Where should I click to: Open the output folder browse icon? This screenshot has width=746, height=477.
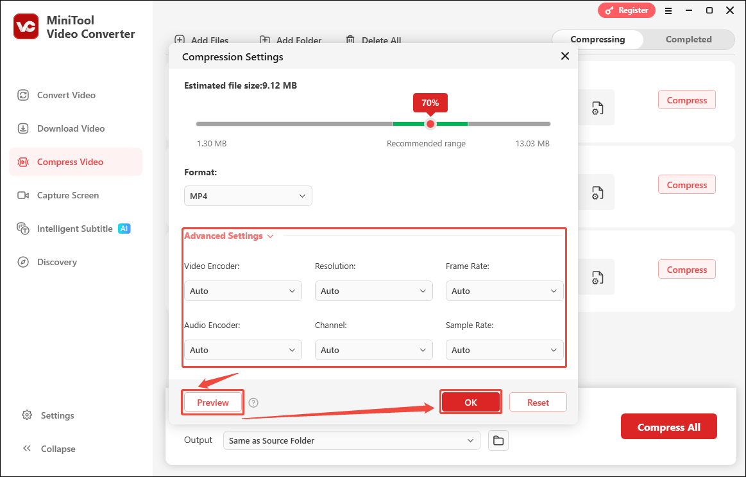498,440
